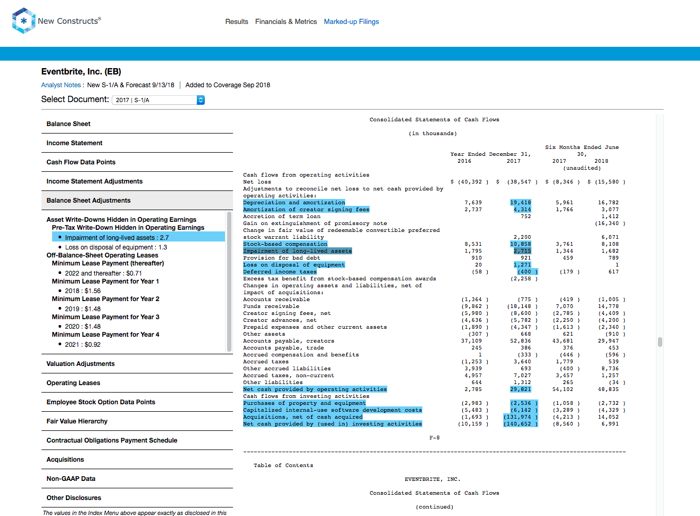Click highlighted value 10,858
Screen dimensions: 700x516
(521, 244)
